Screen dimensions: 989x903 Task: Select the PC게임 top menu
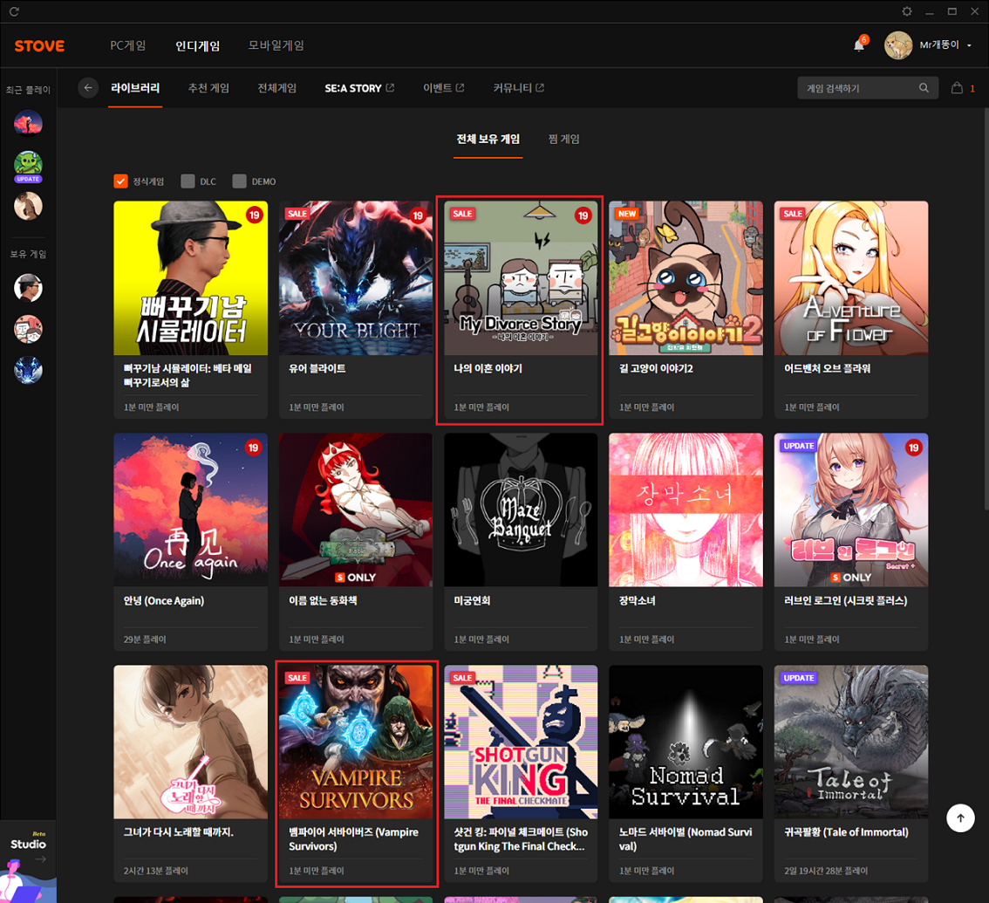[x=128, y=45]
